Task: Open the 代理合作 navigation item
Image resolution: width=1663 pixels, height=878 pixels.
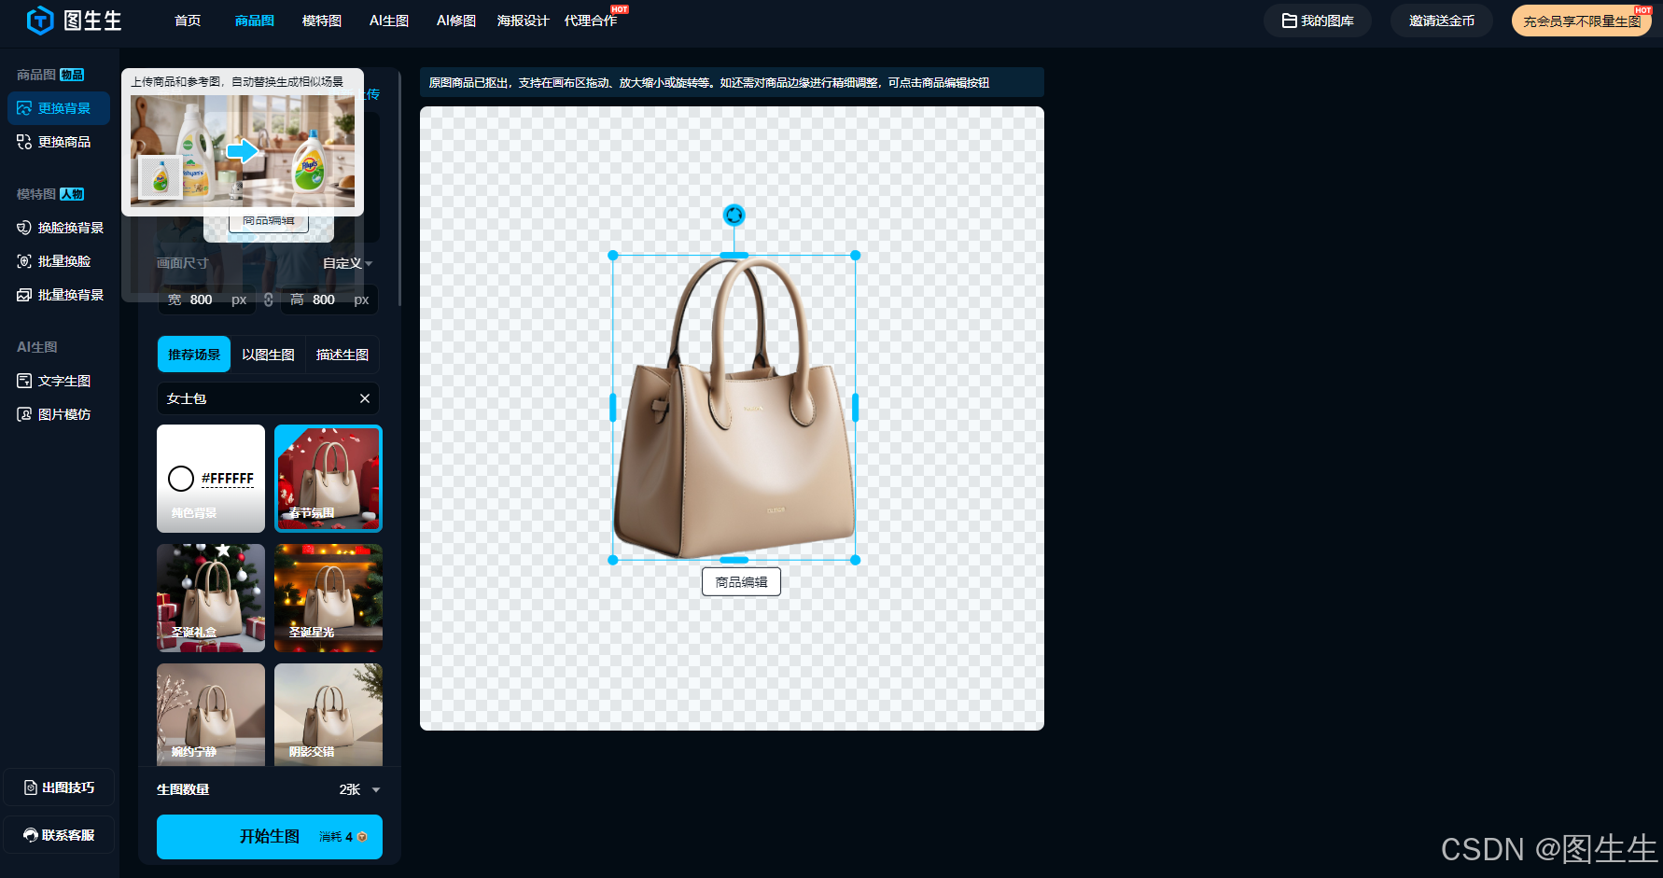Action: point(591,21)
